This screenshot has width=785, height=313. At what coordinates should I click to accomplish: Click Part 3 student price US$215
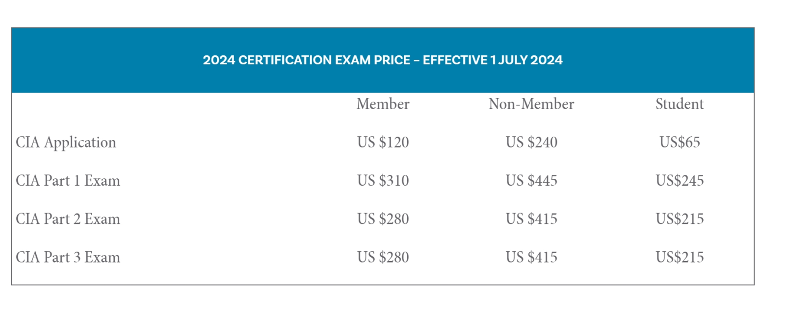680,257
